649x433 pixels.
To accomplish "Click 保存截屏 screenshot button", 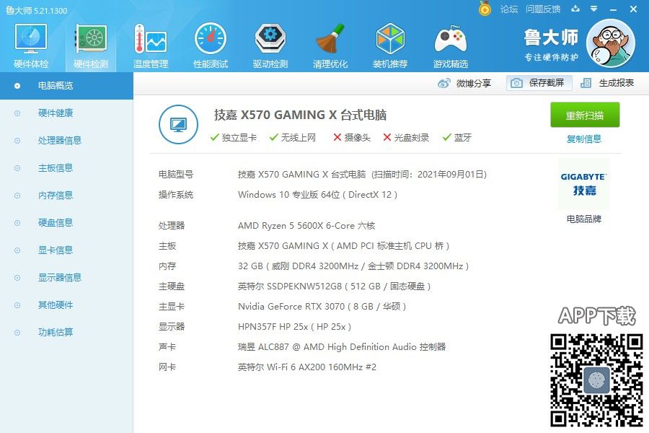I will (539, 83).
